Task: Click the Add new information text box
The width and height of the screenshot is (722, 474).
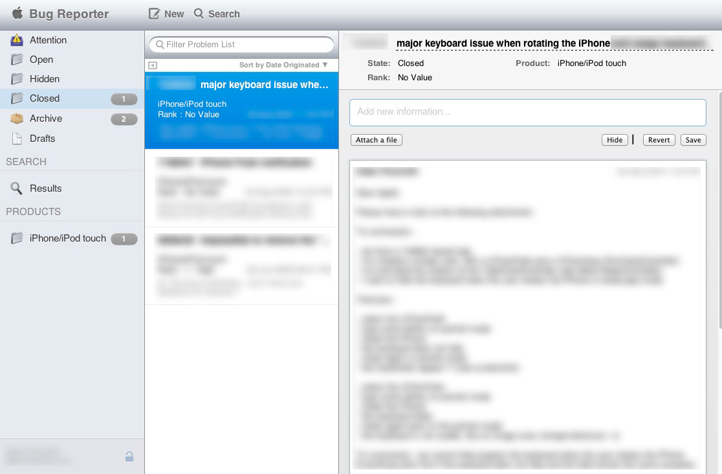Action: 528,113
